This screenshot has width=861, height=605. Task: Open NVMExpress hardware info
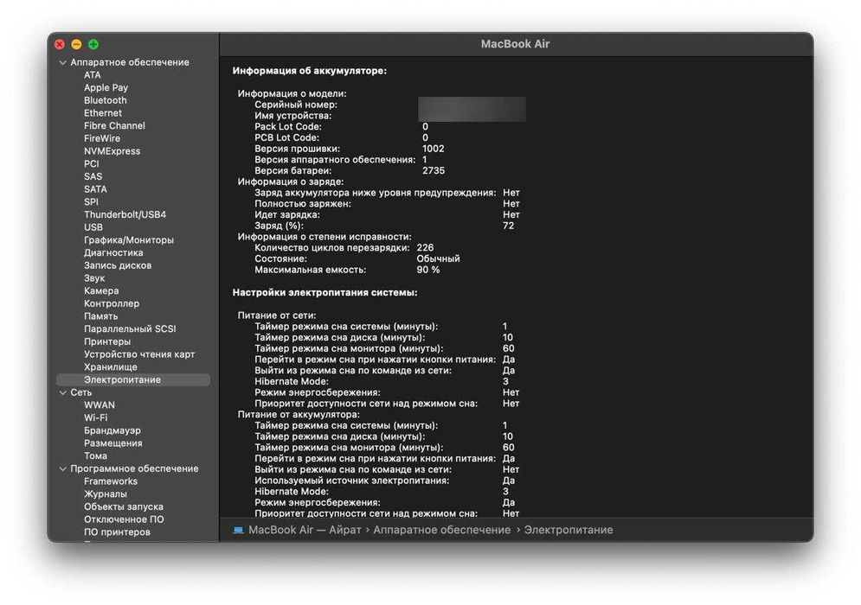(112, 151)
